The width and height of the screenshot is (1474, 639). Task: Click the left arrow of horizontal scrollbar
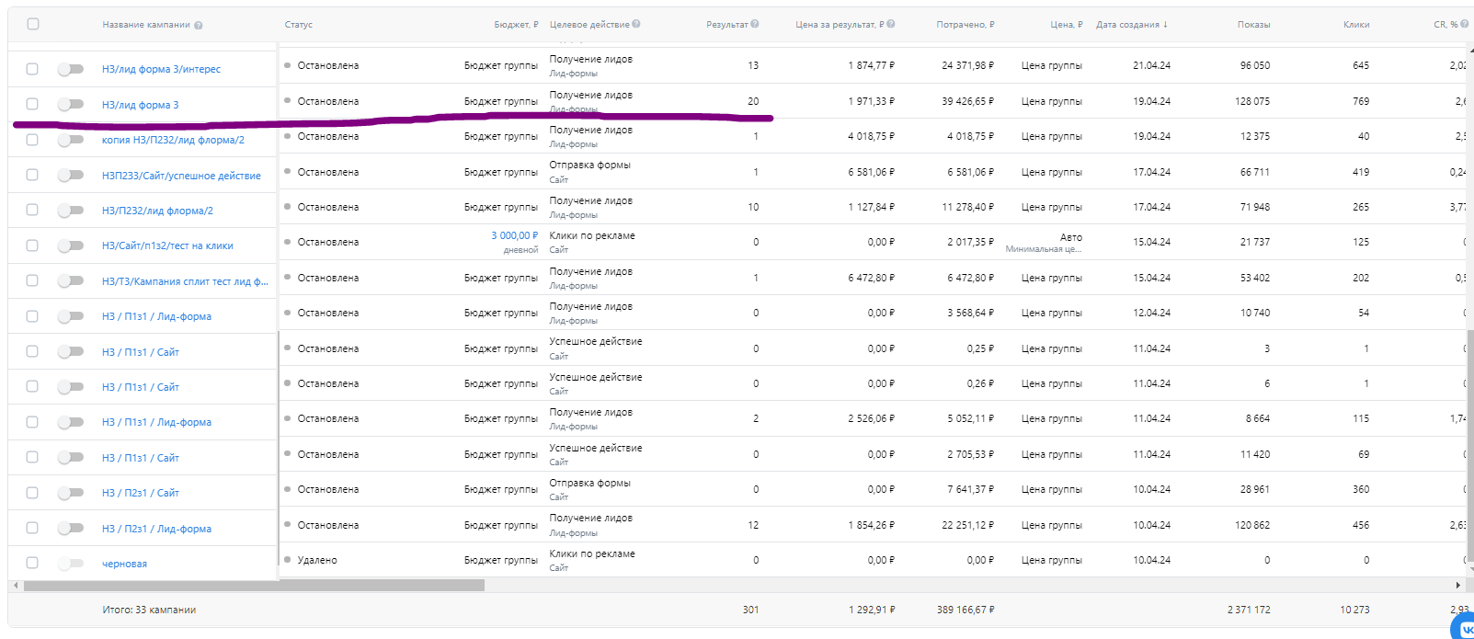click(x=16, y=585)
